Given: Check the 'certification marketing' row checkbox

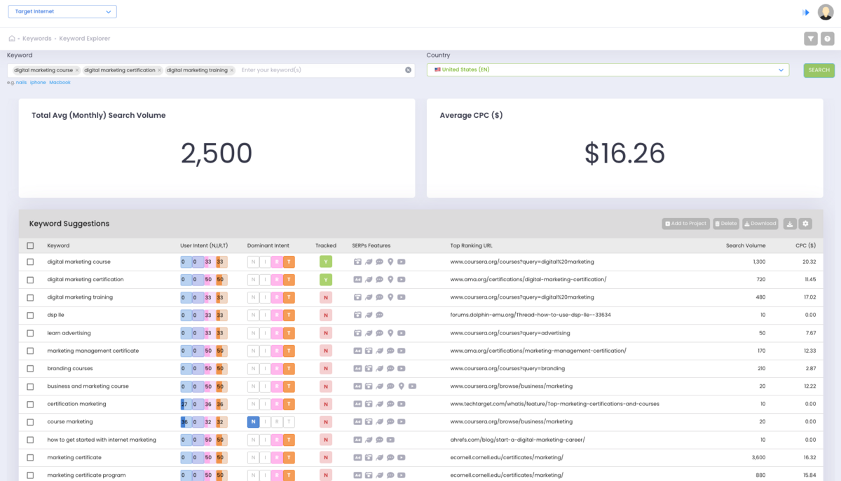Looking at the screenshot, I should pyautogui.click(x=30, y=404).
